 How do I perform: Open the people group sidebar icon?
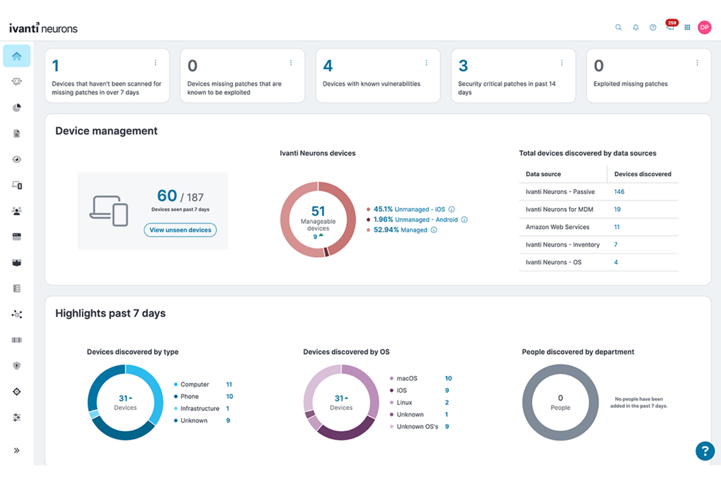coord(17,211)
